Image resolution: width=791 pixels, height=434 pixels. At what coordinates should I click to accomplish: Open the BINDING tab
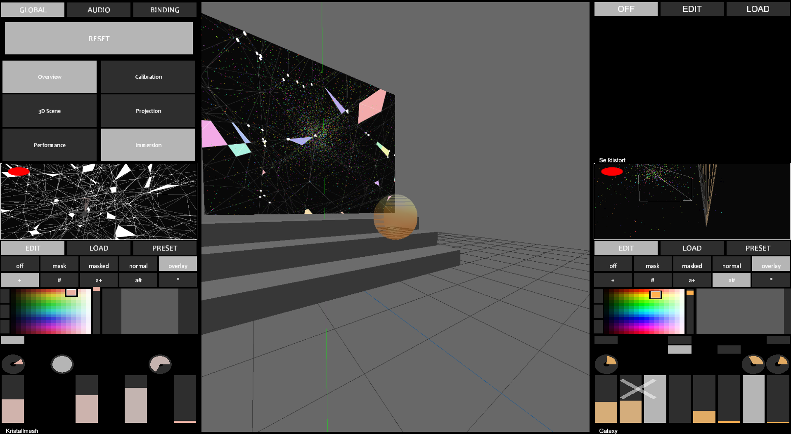[165, 10]
